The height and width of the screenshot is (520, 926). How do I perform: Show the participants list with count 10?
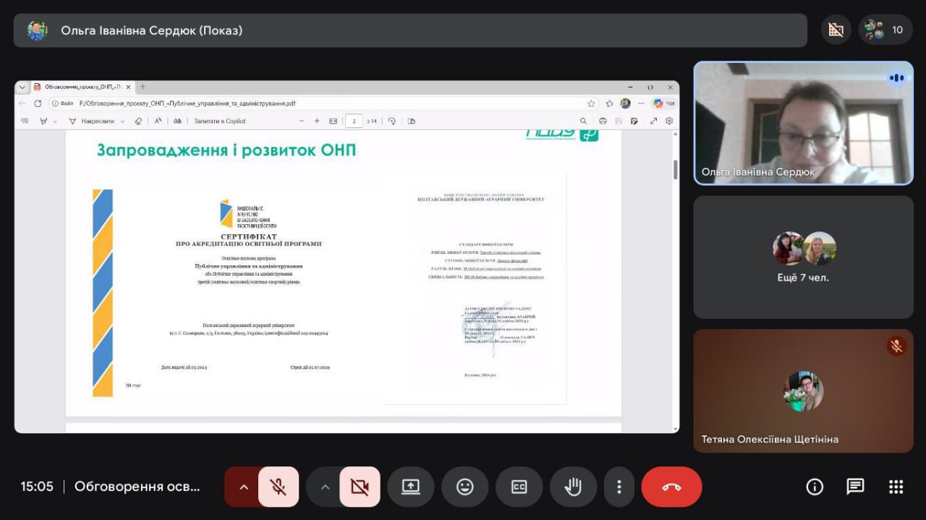[885, 30]
